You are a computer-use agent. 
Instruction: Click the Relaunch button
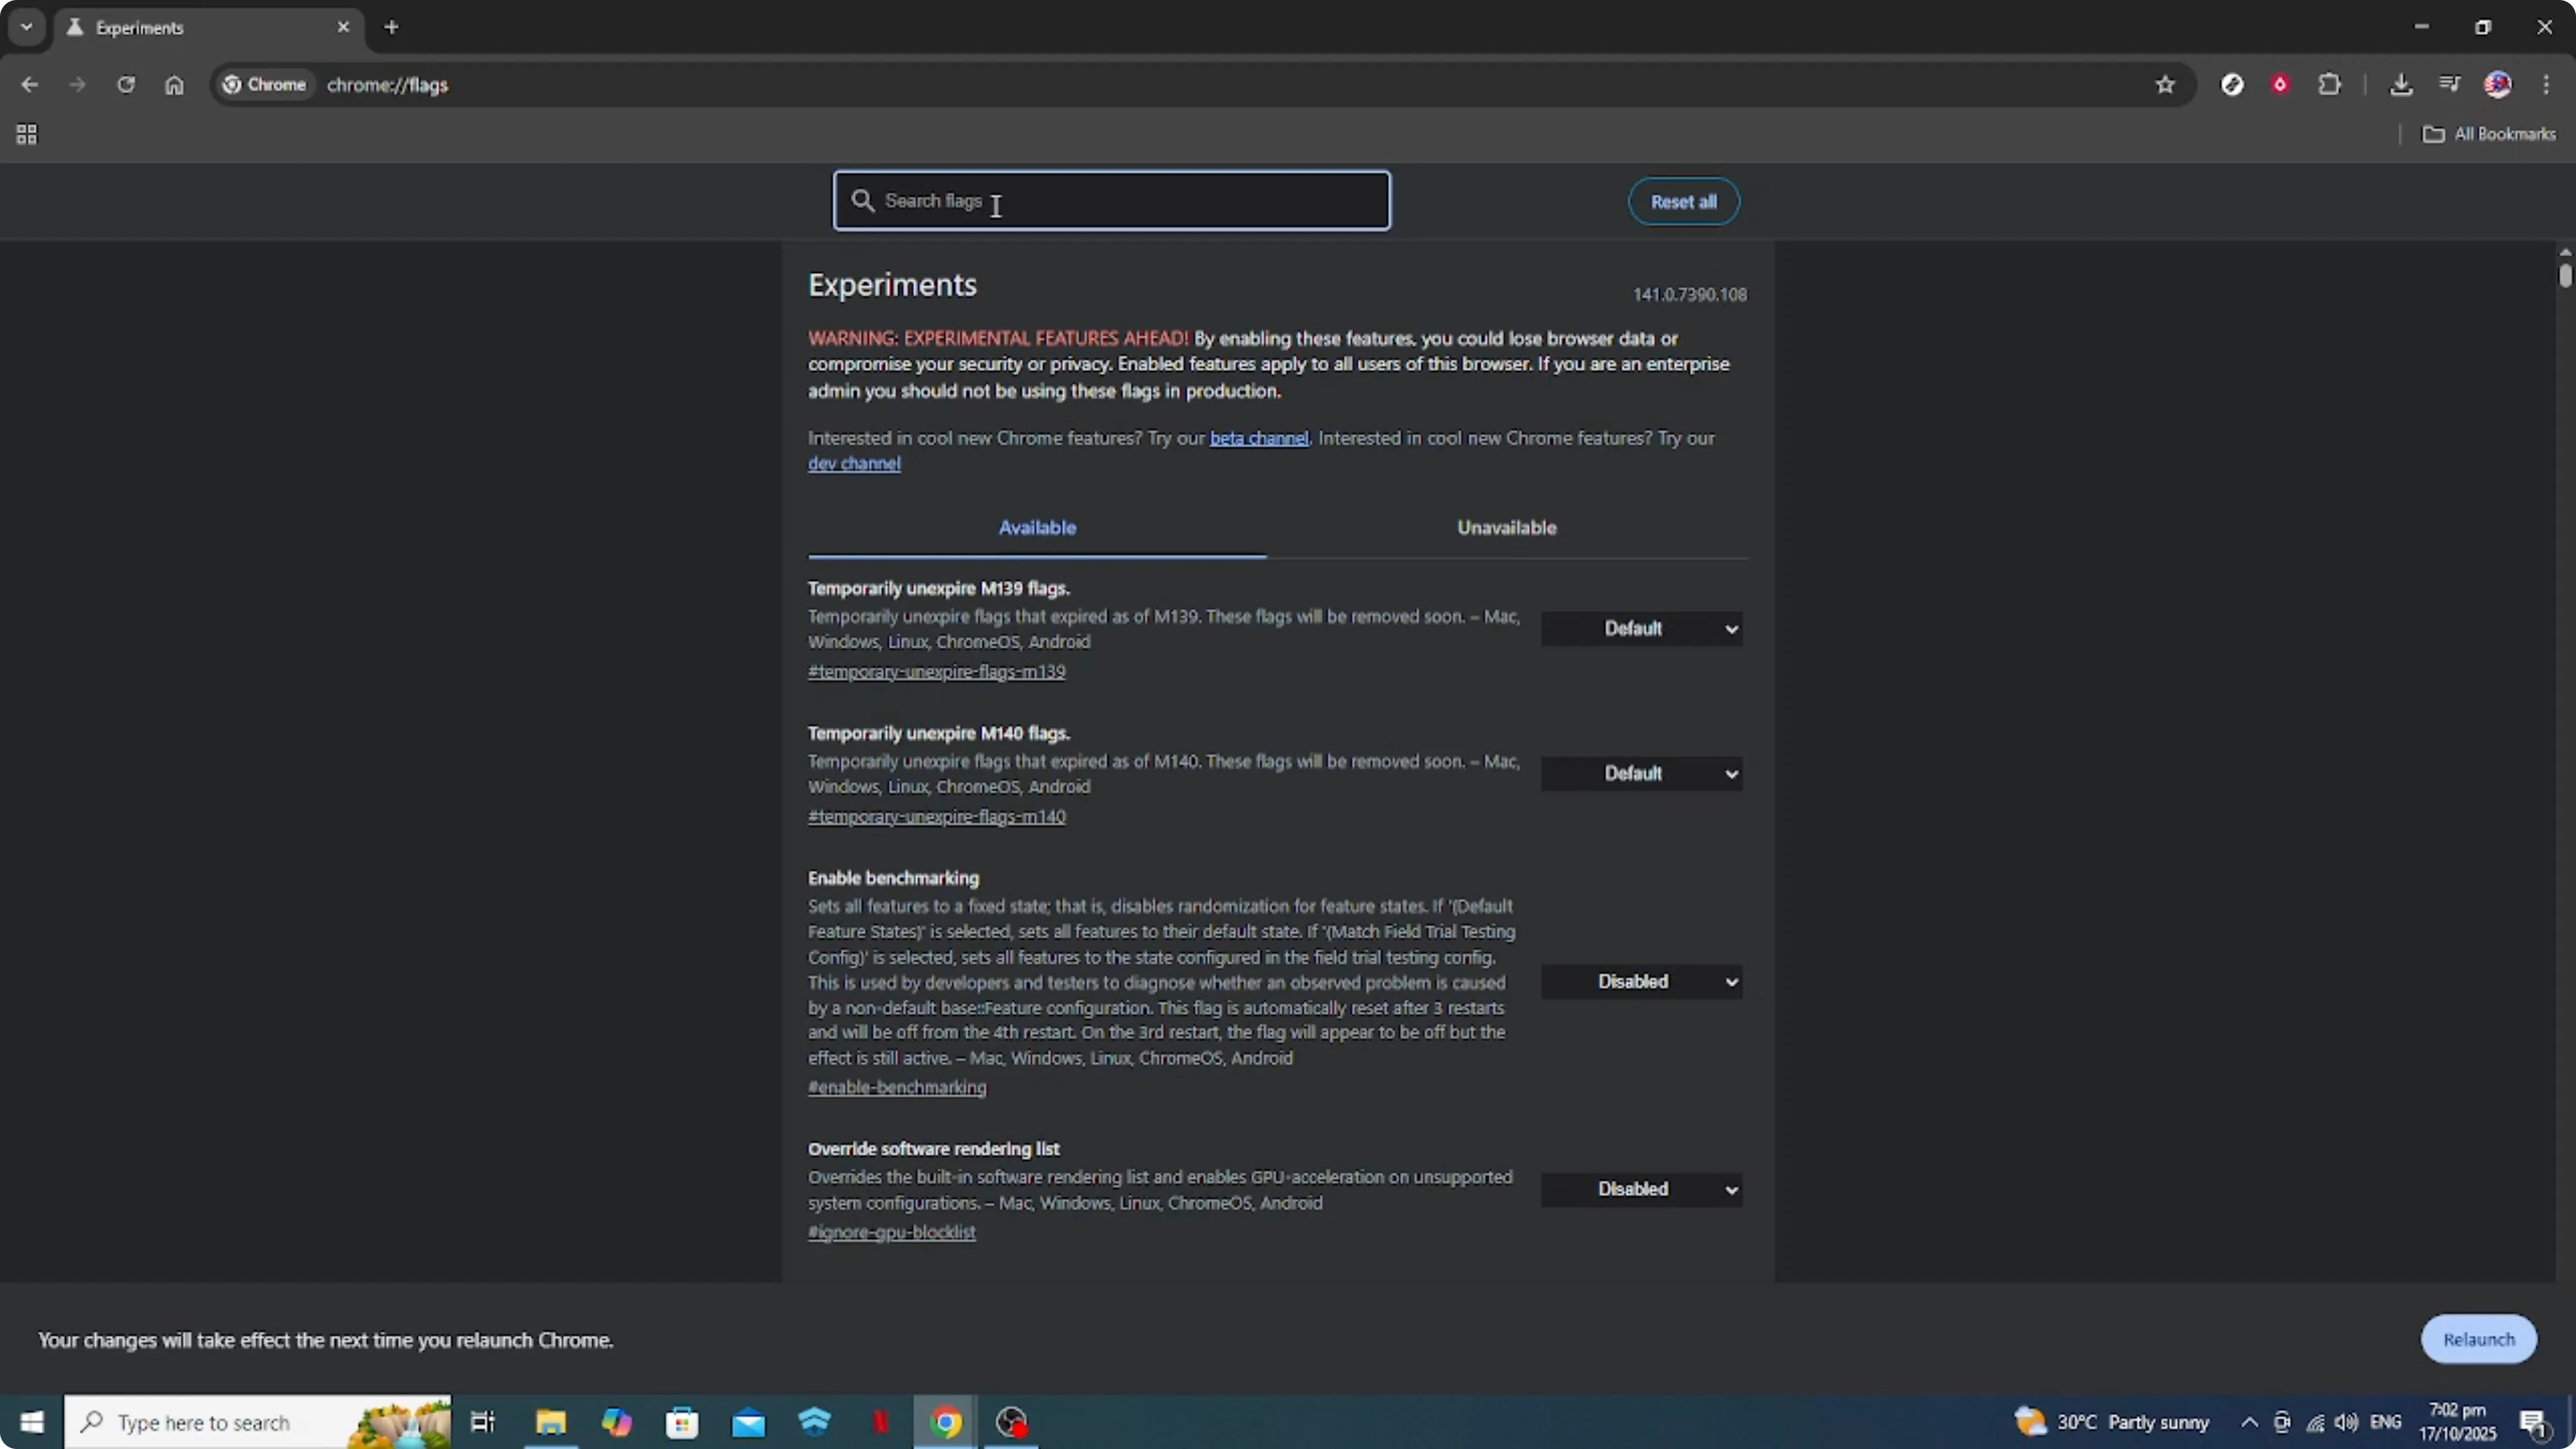click(x=2478, y=1339)
